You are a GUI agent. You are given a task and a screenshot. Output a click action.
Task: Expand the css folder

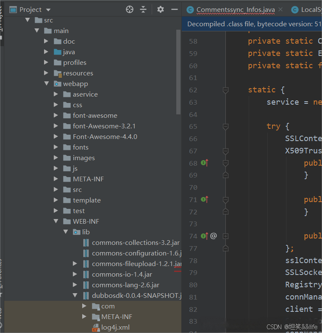(x=56, y=105)
